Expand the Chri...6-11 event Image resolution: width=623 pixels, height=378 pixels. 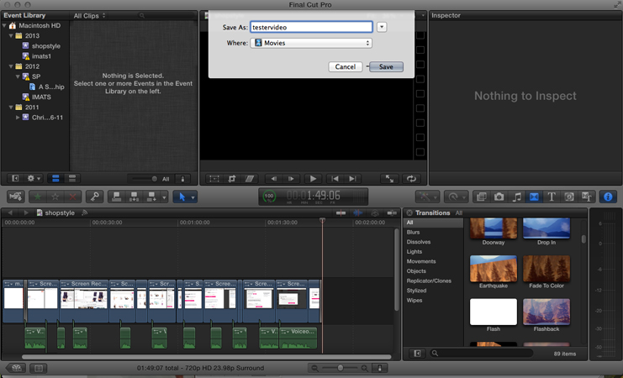click(18, 118)
